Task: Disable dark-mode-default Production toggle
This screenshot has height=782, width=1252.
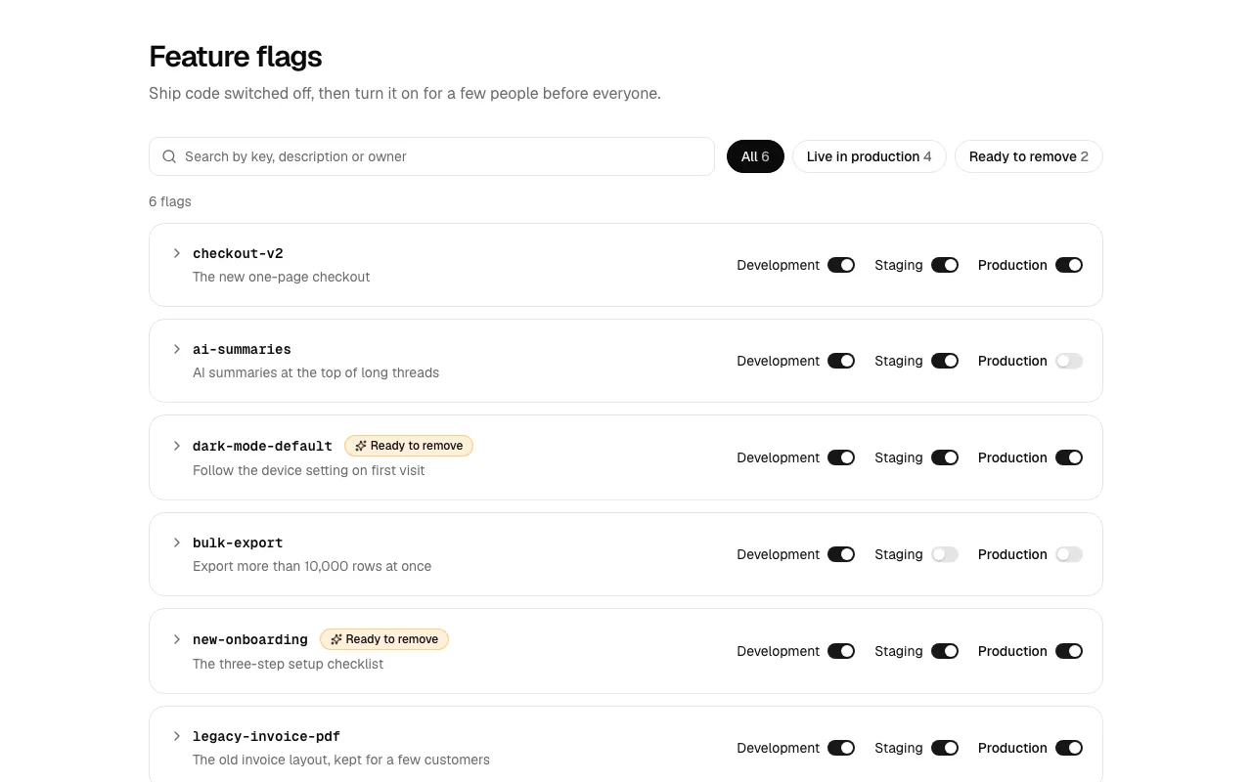Action: (1069, 457)
